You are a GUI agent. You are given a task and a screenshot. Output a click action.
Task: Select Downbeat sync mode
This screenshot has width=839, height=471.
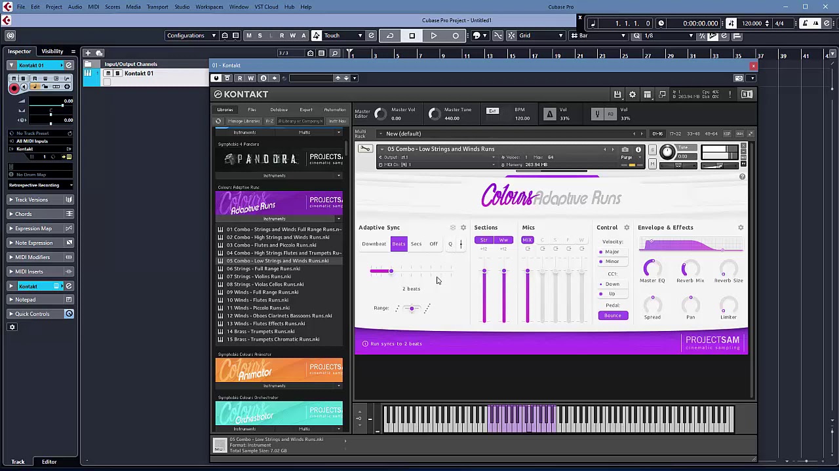[x=374, y=244]
